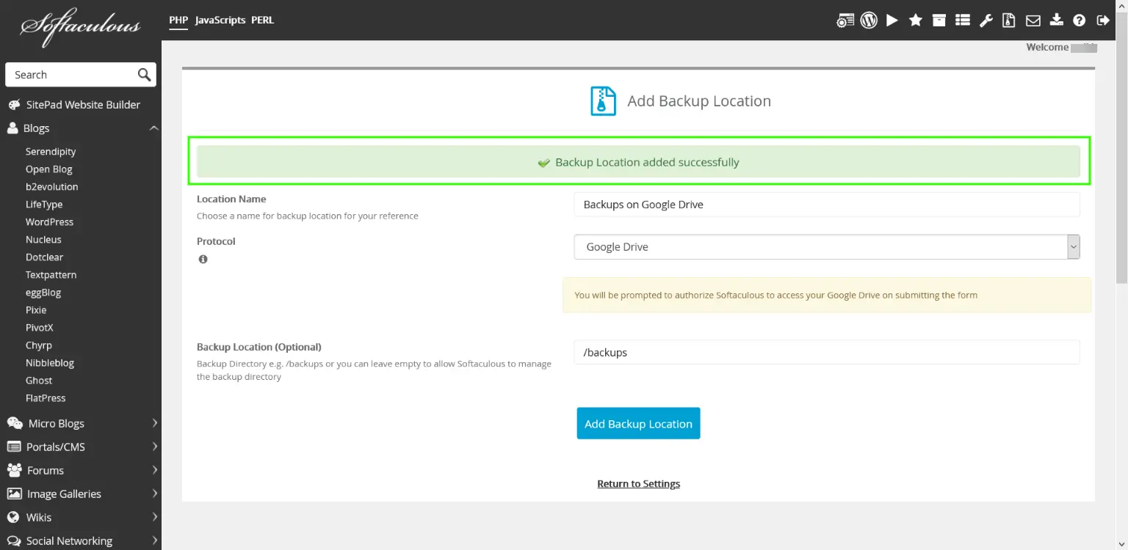Image resolution: width=1128 pixels, height=550 pixels.
Task: Open Email Settings via the envelope icon
Action: point(1033,20)
